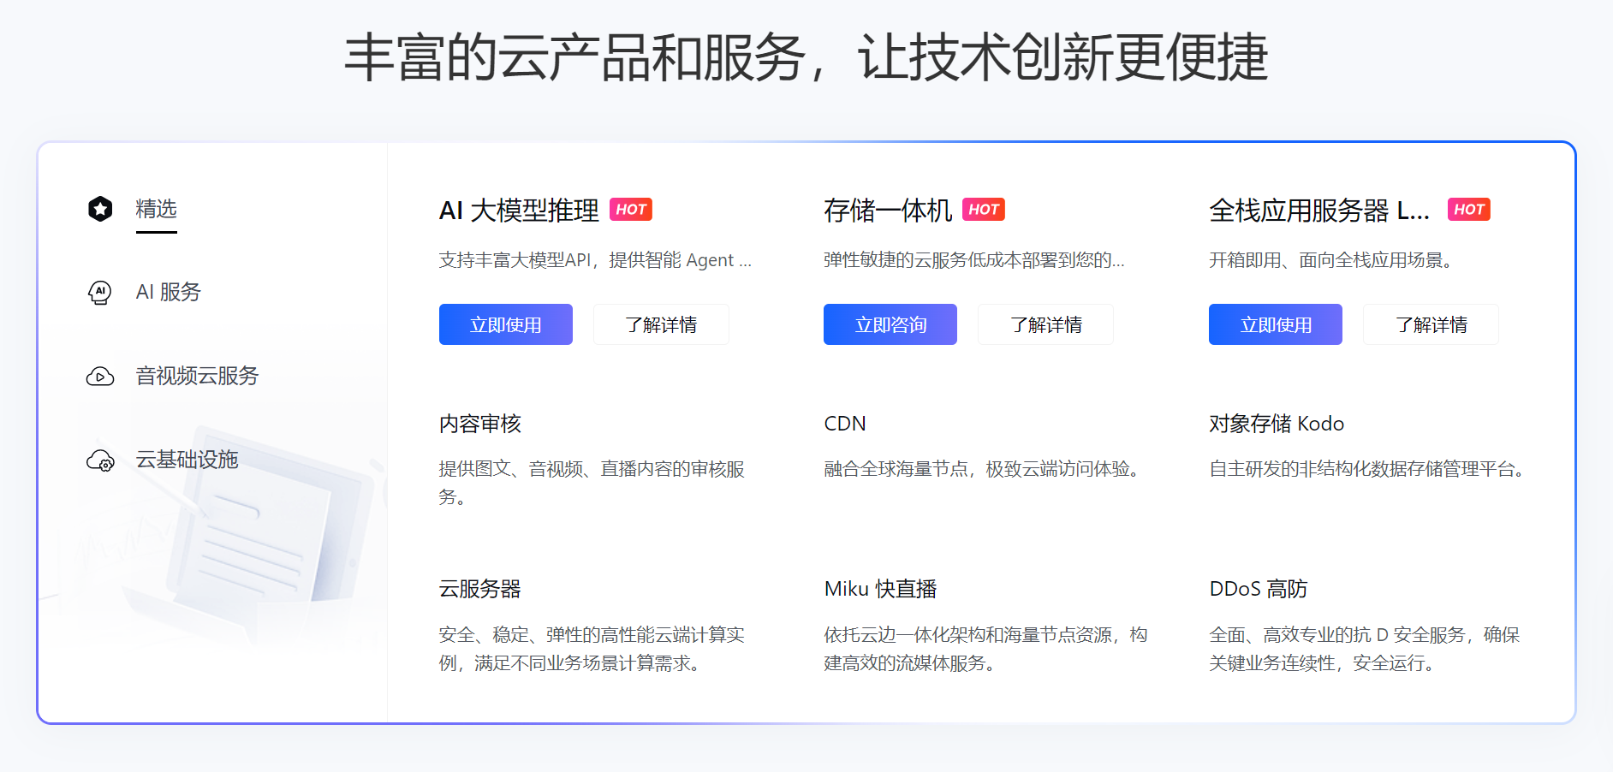1613x772 pixels.
Task: Click HOT badge next to 全栈应用服务器
Action: pos(1468,210)
